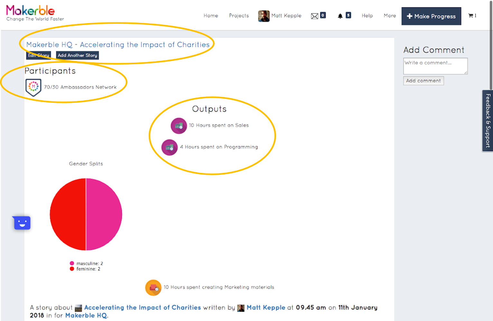Click the pink masculine pie slice
The width and height of the screenshot is (493, 321).
point(104,214)
